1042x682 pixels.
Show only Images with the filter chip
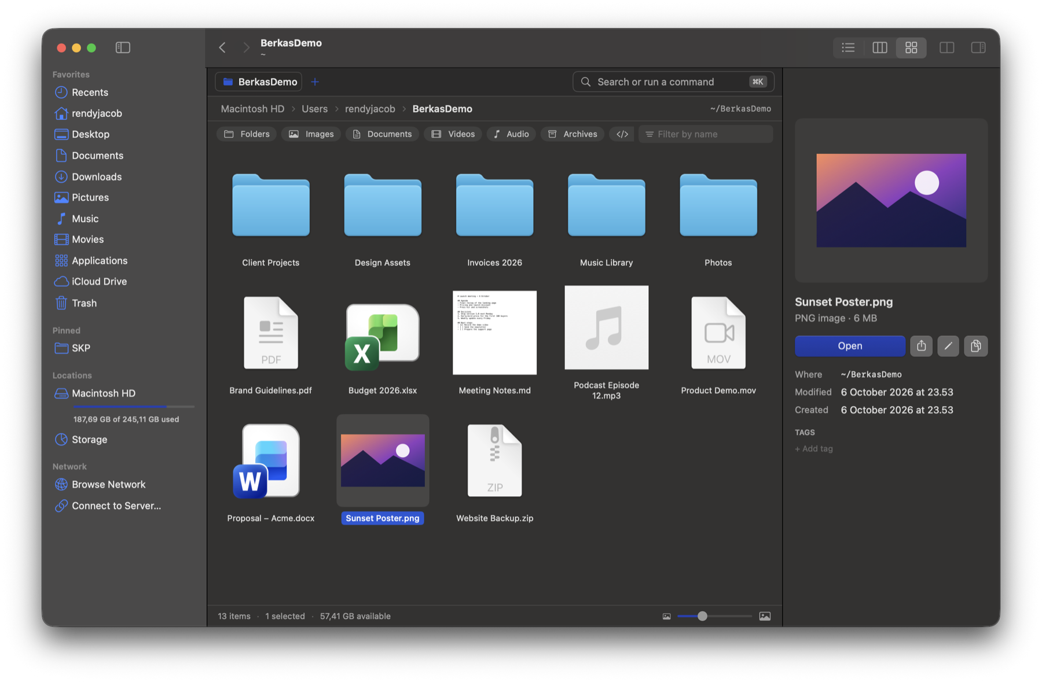311,134
